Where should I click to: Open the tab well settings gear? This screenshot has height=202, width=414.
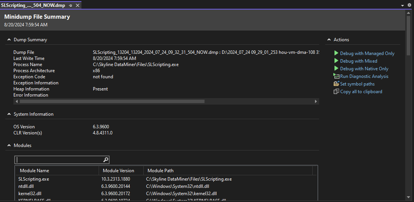tap(409, 5)
